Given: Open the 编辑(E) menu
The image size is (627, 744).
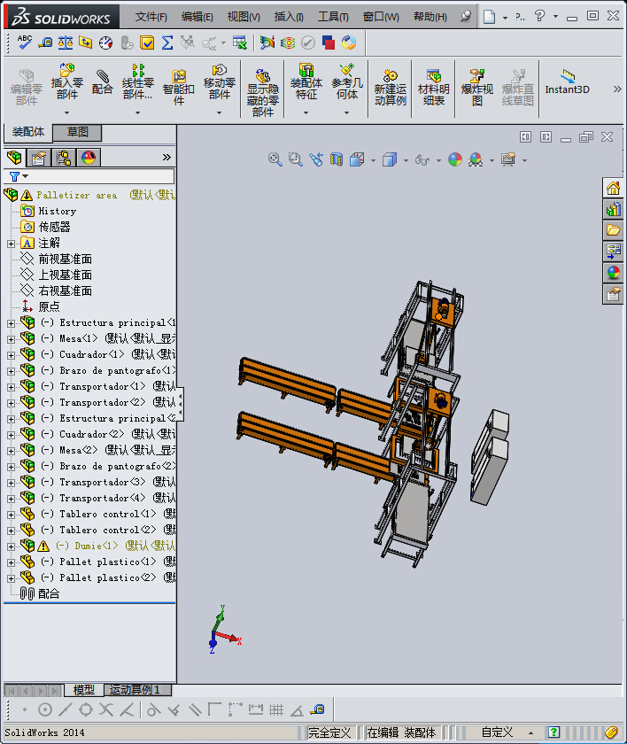Looking at the screenshot, I should click(197, 17).
